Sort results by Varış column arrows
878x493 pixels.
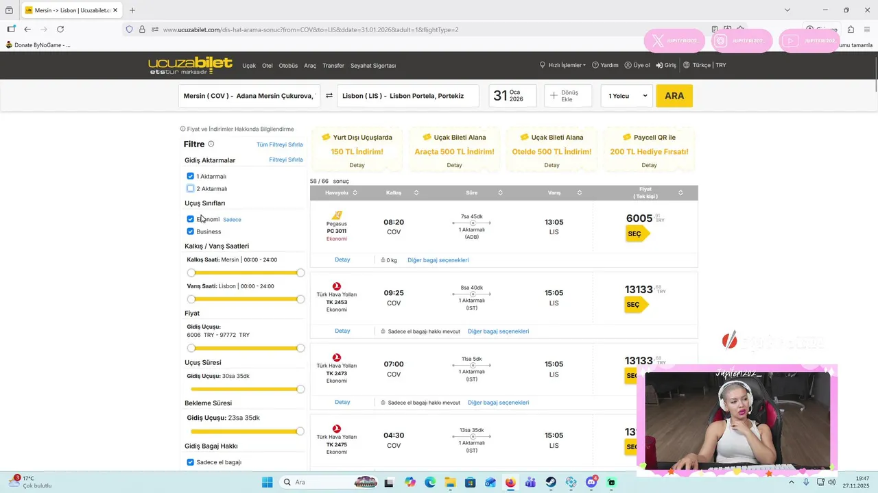pyautogui.click(x=580, y=193)
